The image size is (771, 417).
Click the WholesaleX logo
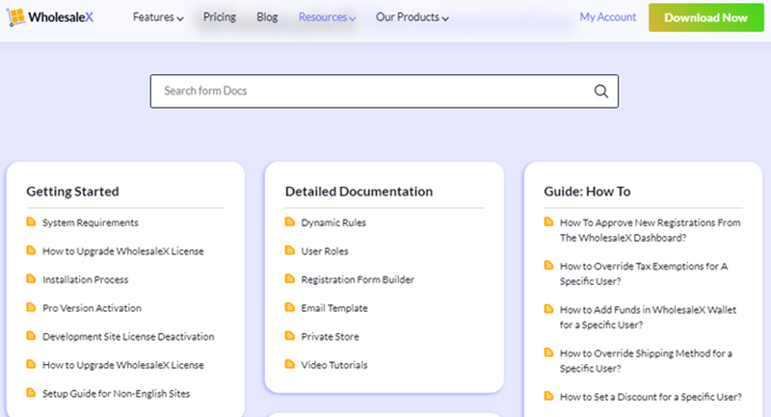tap(50, 17)
